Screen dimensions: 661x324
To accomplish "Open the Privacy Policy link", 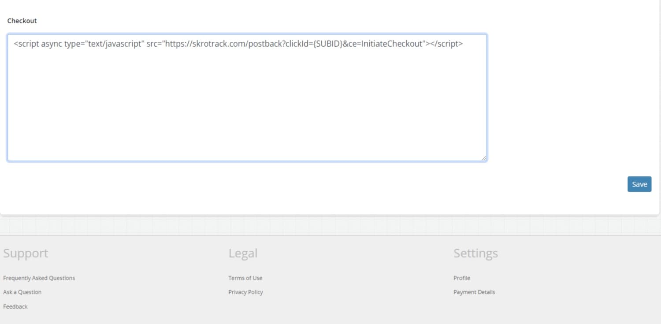I will (x=245, y=292).
